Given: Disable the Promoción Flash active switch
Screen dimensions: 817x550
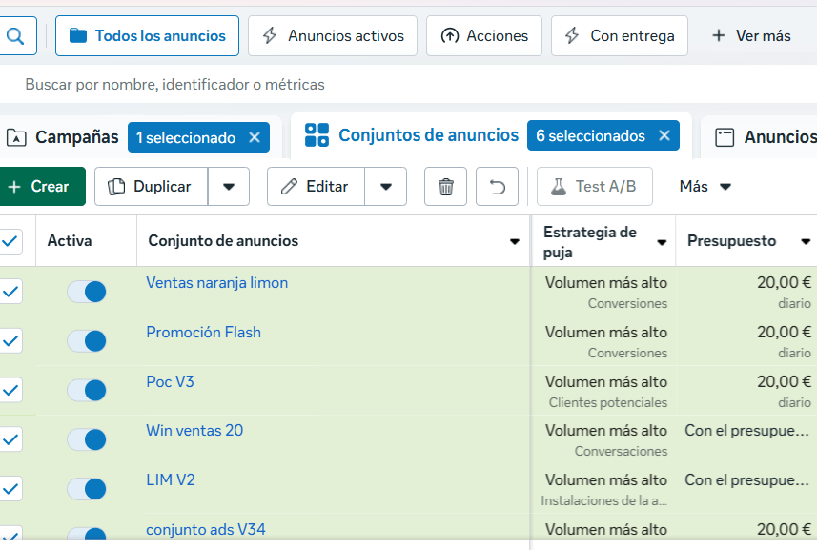Looking at the screenshot, I should [x=87, y=341].
